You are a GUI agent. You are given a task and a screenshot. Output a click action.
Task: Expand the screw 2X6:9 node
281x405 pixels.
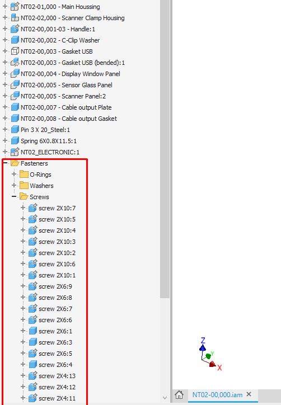23,286
